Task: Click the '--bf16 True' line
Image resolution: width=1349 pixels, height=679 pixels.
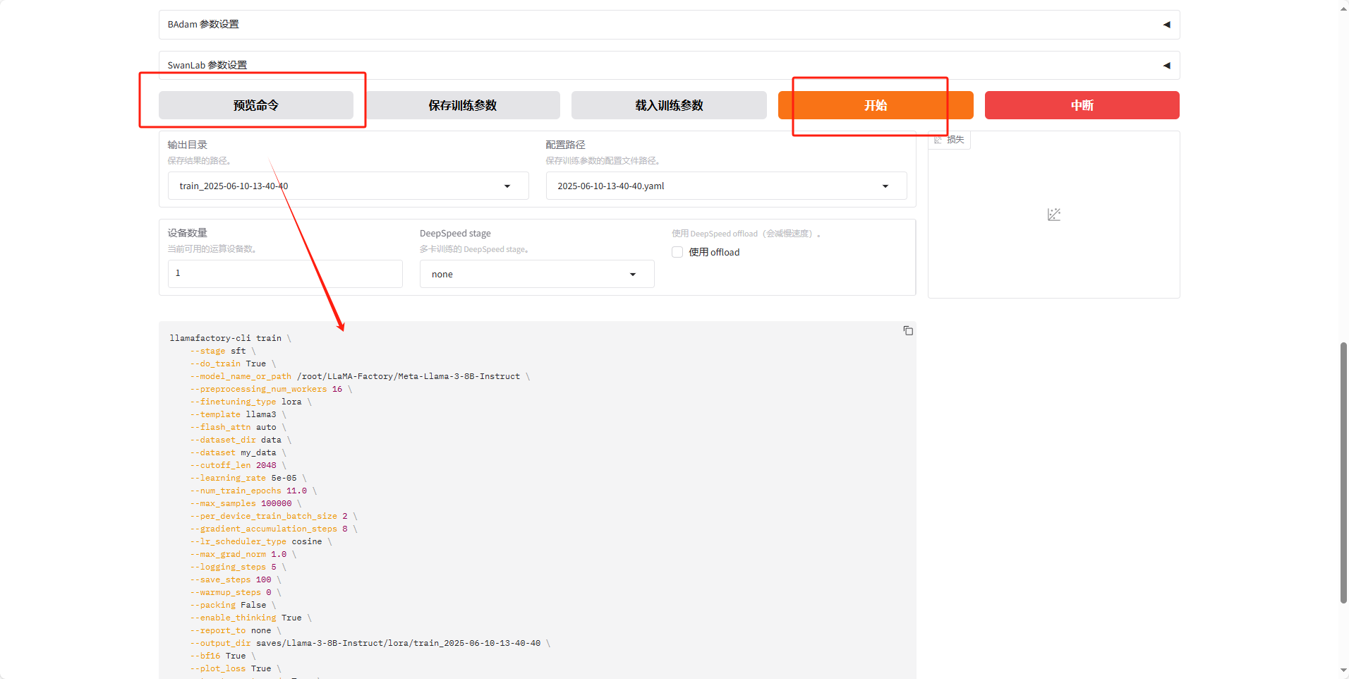Action: (223, 656)
